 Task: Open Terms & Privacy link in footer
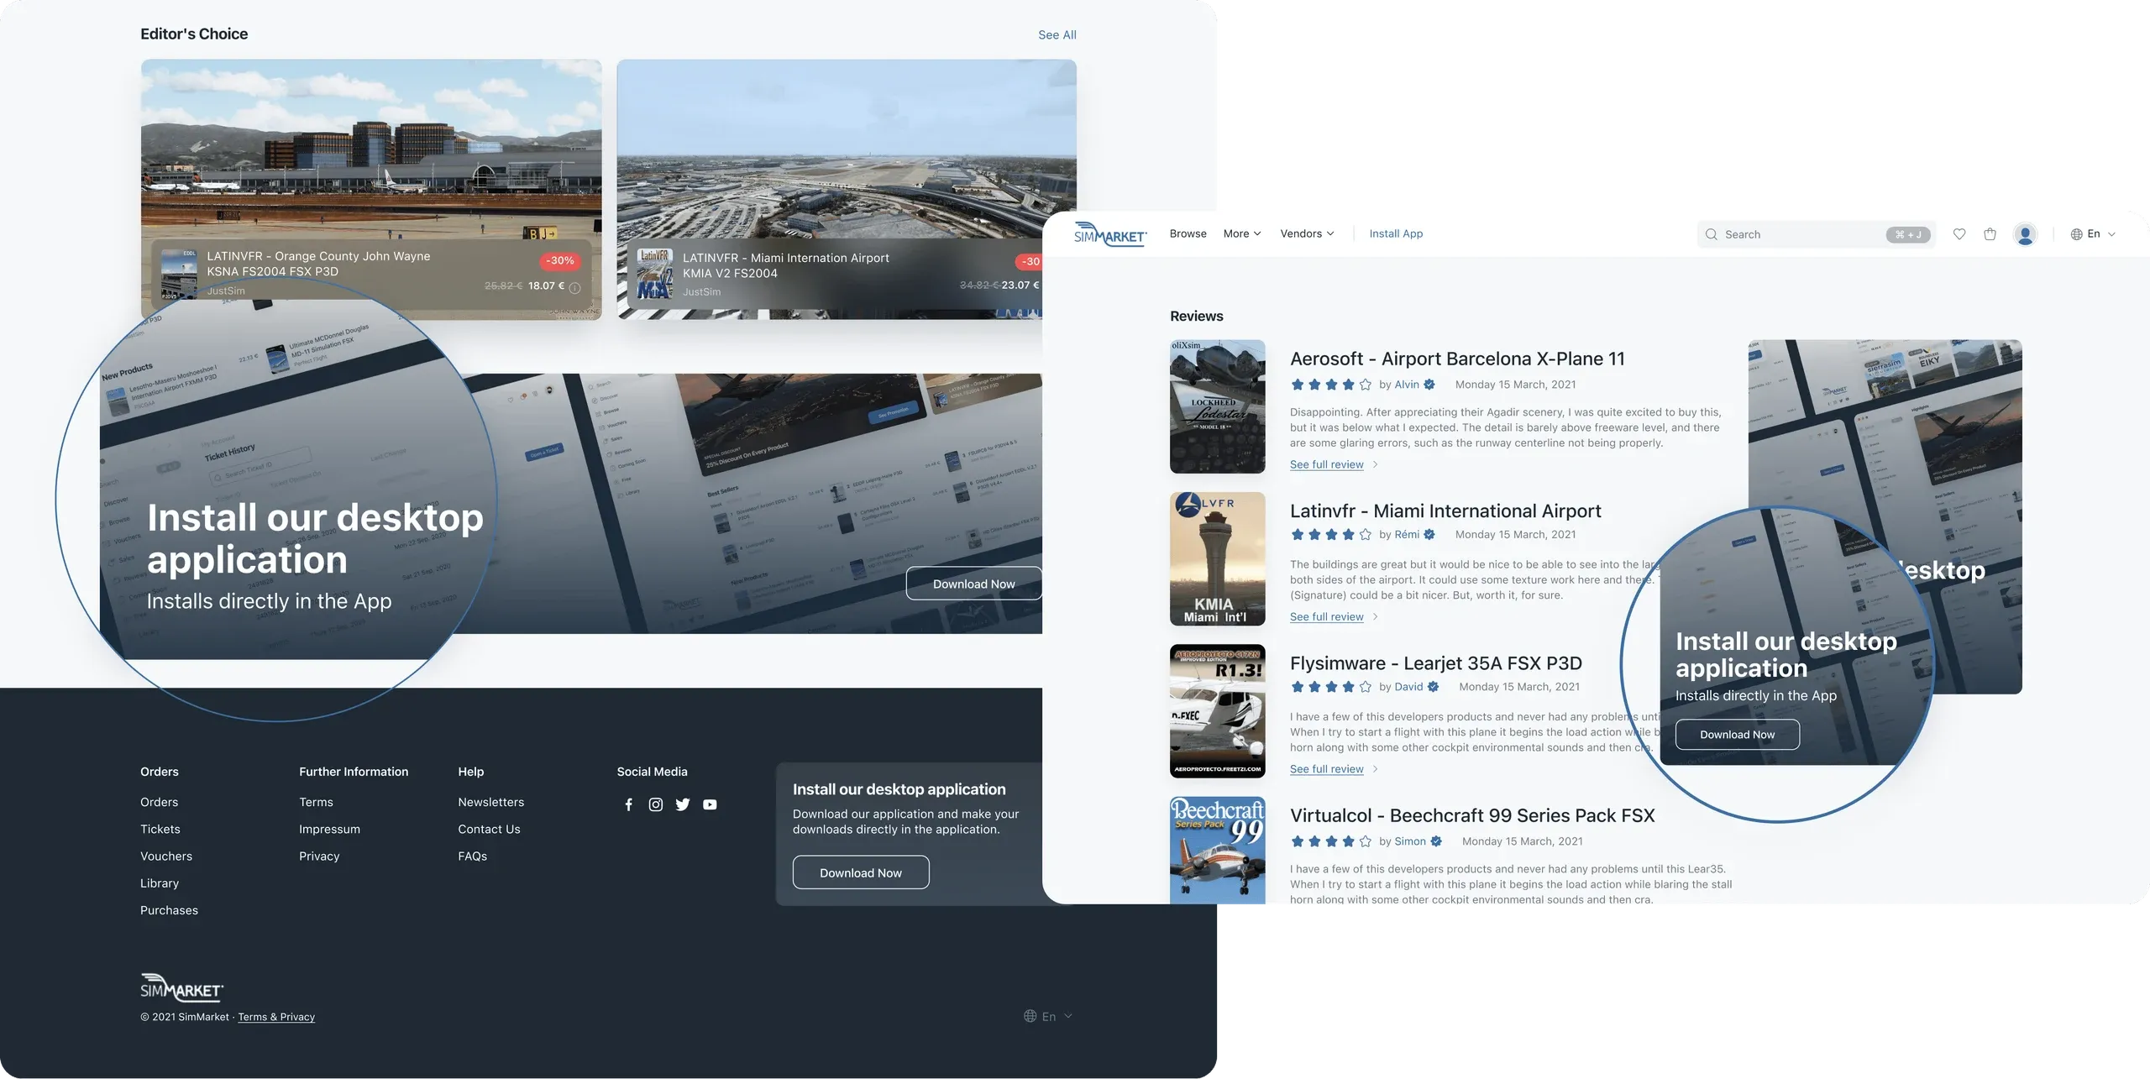[276, 1017]
